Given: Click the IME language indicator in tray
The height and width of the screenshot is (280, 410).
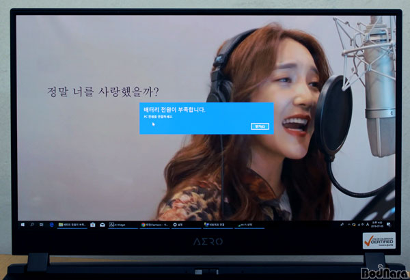Looking at the screenshot, I should coord(368,225).
